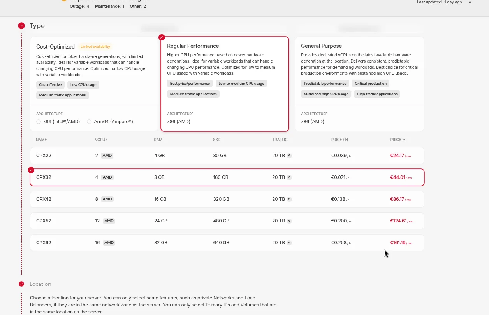
Task: Choose the Cost-Optimized server type card
Action: 94,84
